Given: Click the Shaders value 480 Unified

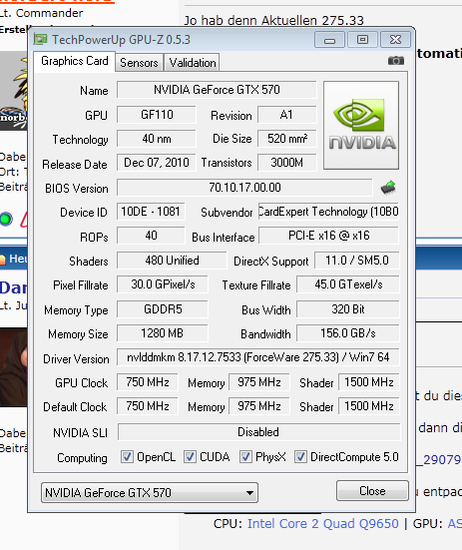Looking at the screenshot, I should coord(172,261).
